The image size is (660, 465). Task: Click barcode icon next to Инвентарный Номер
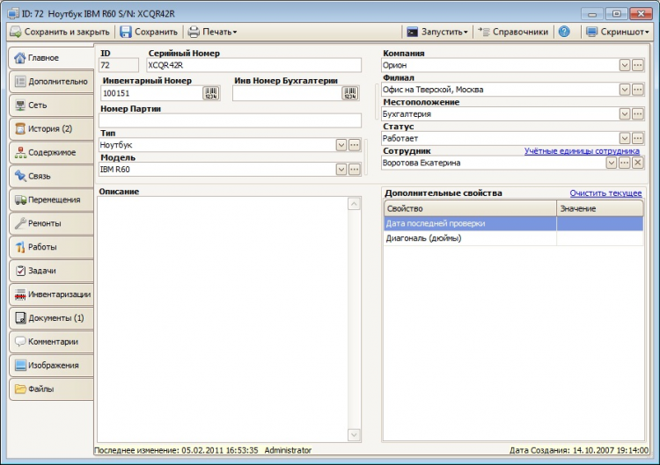coord(211,93)
